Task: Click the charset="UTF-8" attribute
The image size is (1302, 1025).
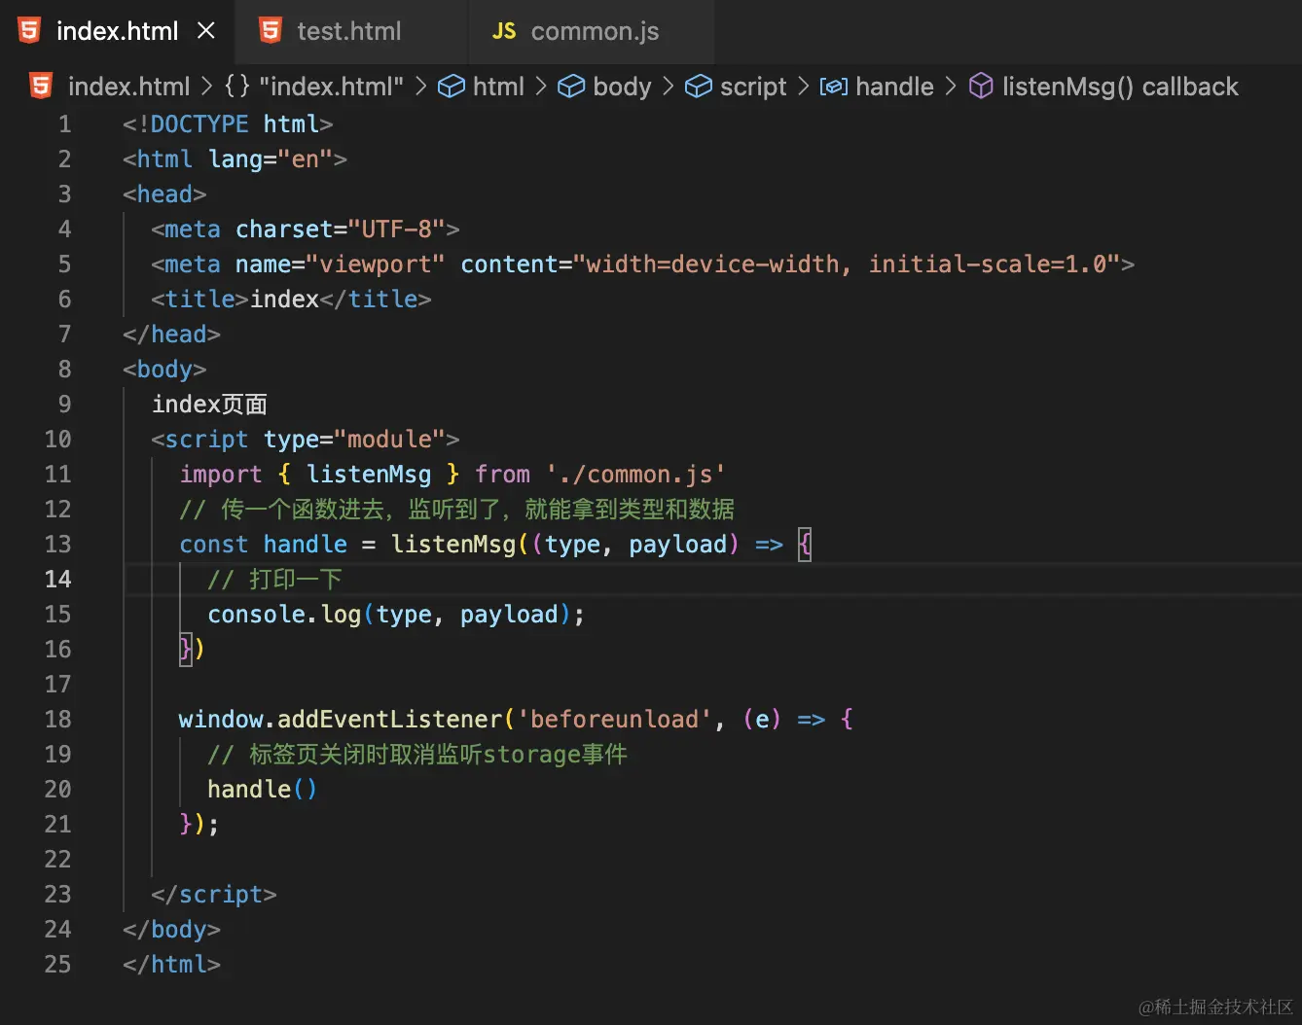Action: point(341,230)
